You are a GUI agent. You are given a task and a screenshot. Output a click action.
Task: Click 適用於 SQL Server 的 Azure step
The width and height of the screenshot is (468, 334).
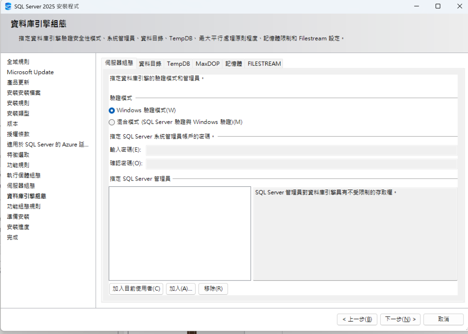tap(48, 144)
